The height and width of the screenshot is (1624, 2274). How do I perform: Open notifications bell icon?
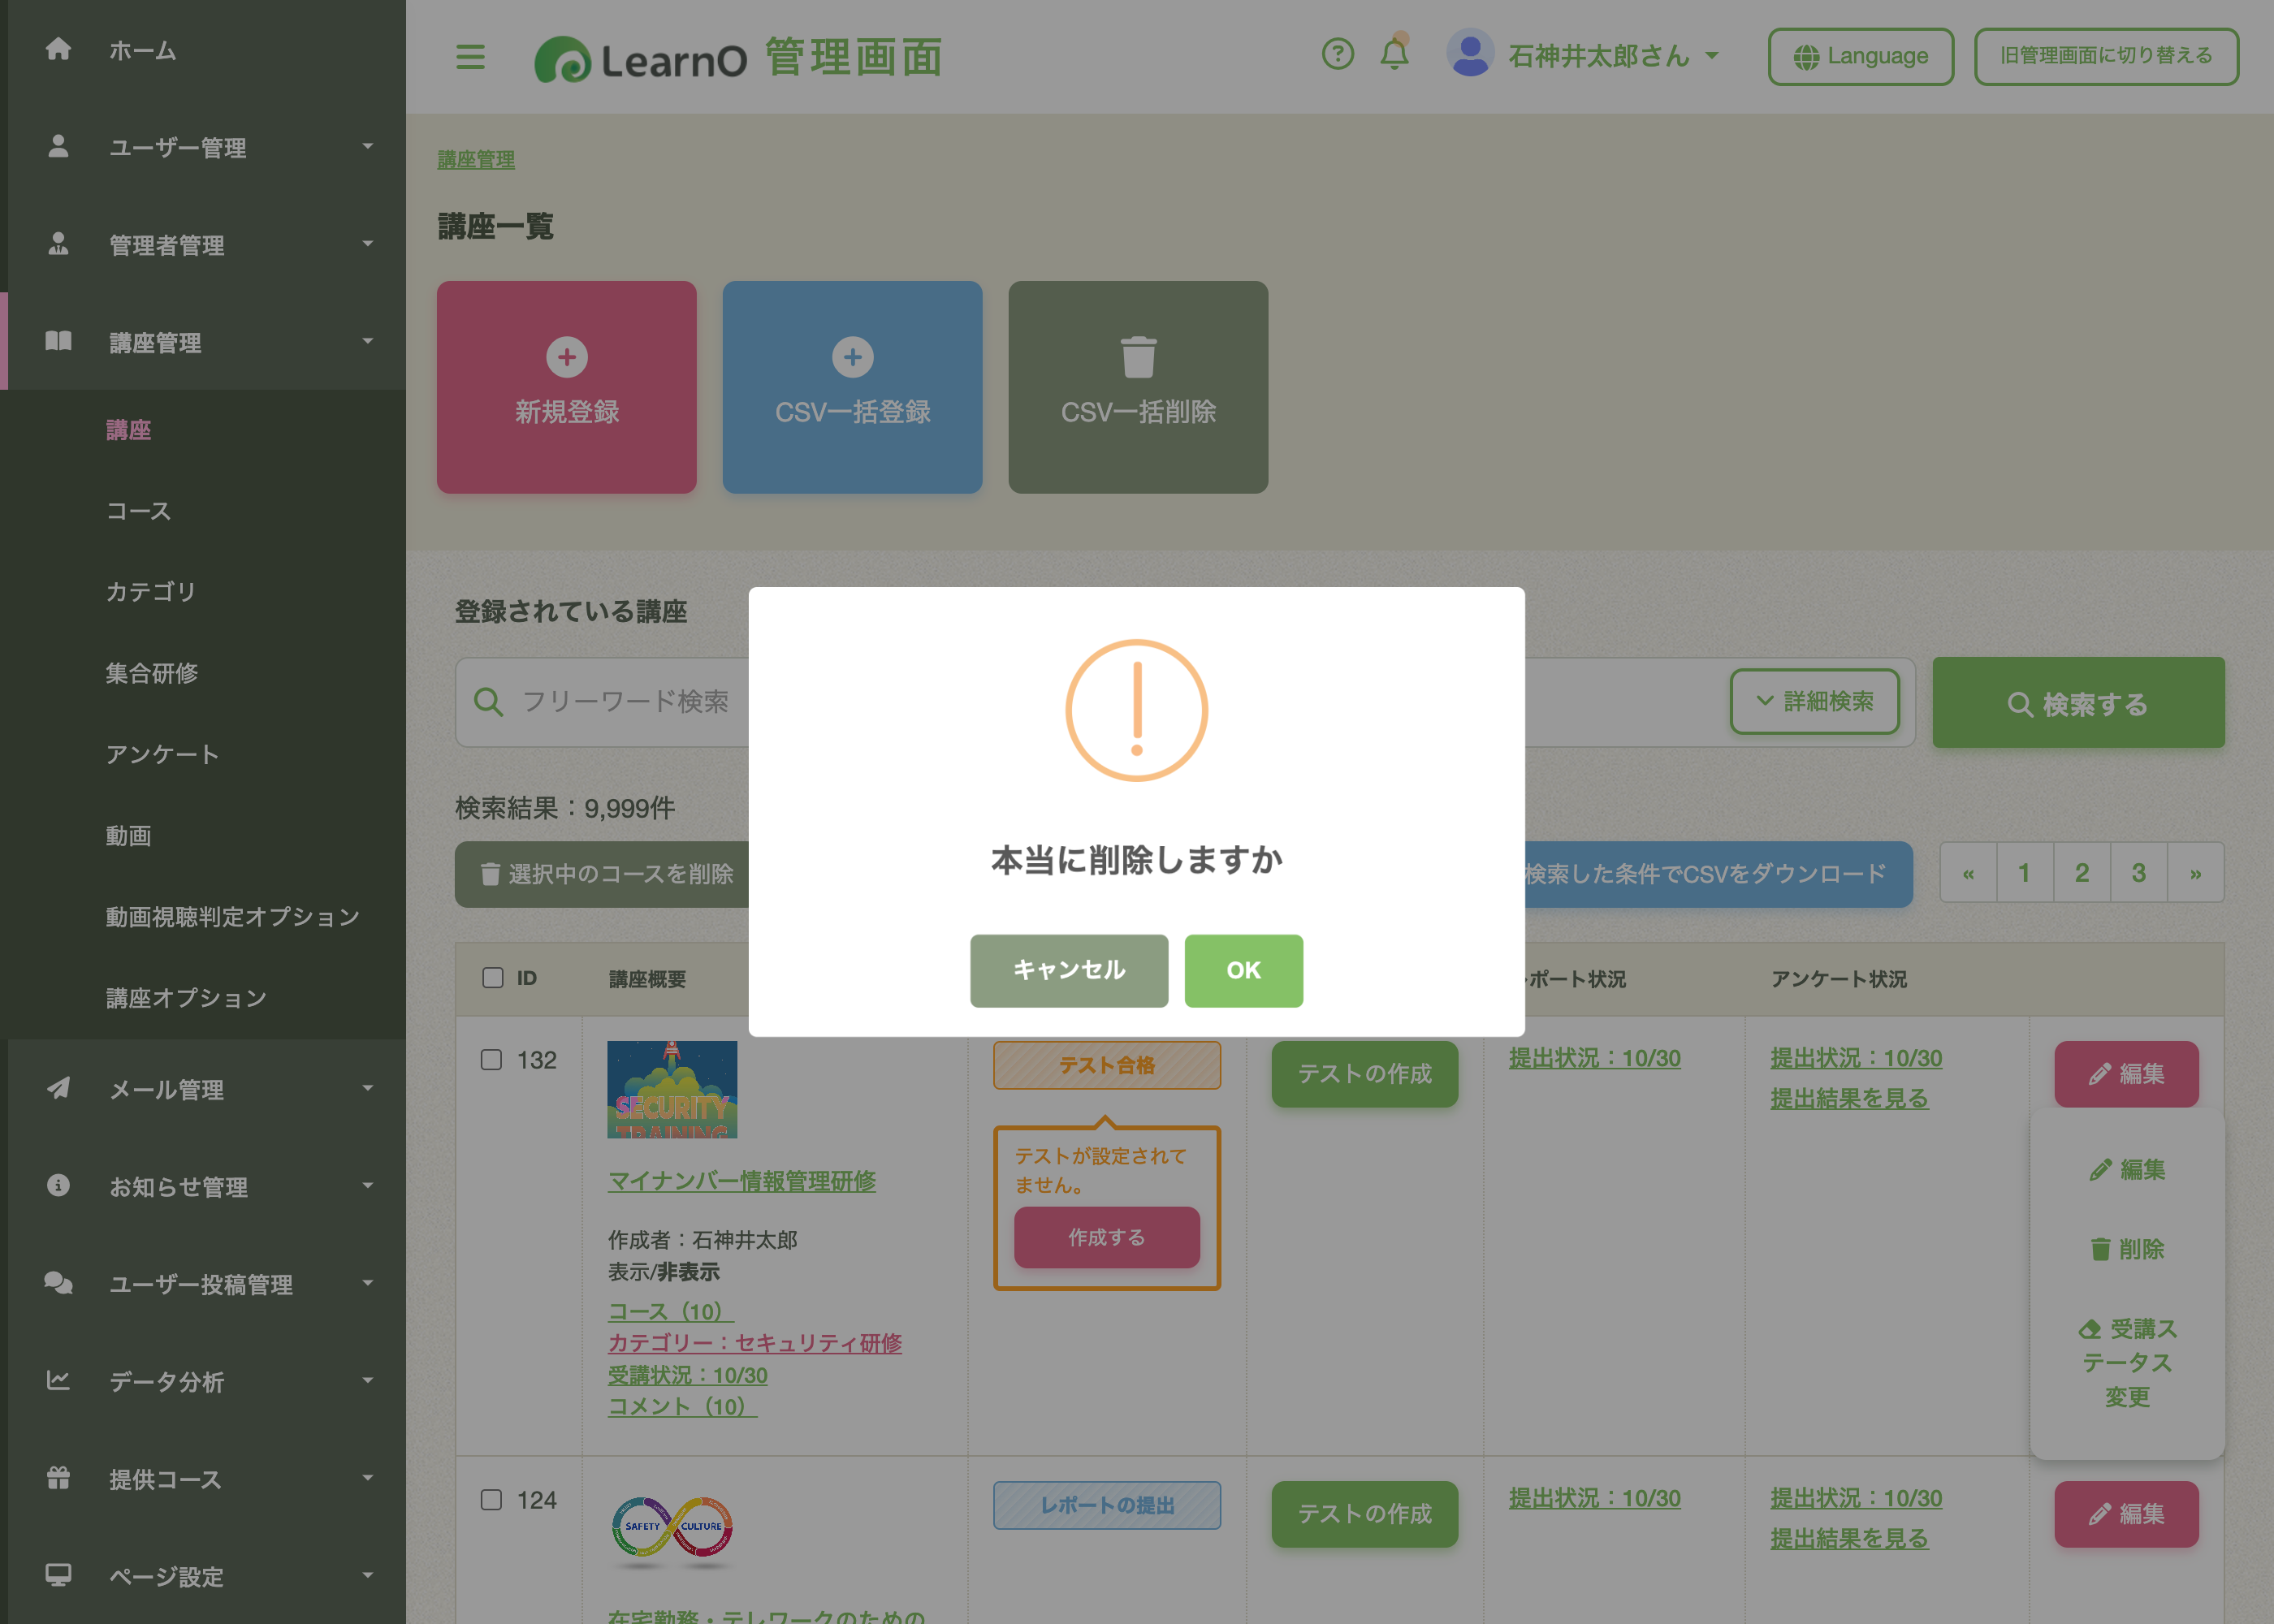pos(1394,54)
